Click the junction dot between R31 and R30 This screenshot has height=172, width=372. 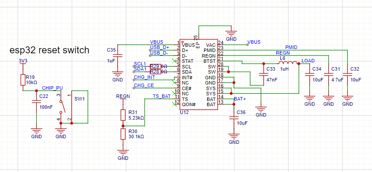pos(123,126)
